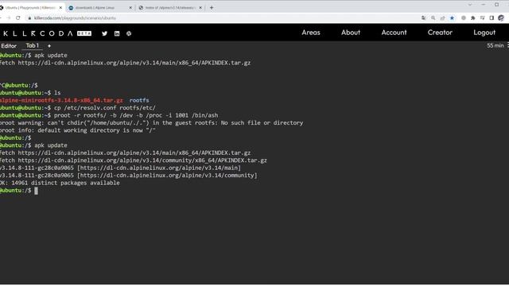
Task: Reload the current page
Action: coord(17,18)
